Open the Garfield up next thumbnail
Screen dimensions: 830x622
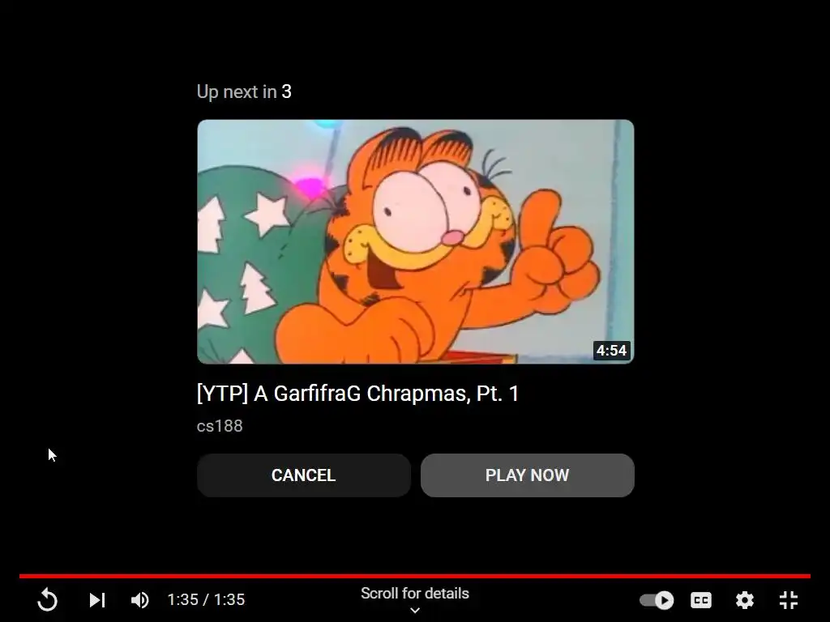pos(416,241)
